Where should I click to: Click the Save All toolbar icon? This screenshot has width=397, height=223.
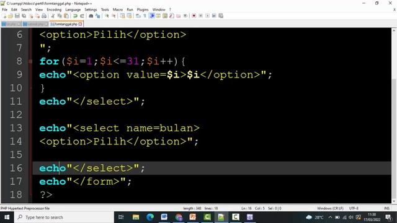[x=24, y=15]
